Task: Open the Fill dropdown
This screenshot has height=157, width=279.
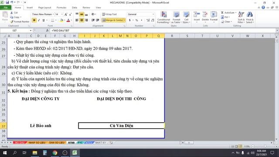Action: click(x=225, y=17)
